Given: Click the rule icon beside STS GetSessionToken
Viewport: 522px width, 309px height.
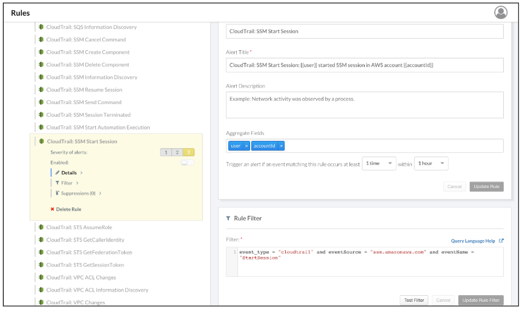Looking at the screenshot, I should click(x=41, y=265).
